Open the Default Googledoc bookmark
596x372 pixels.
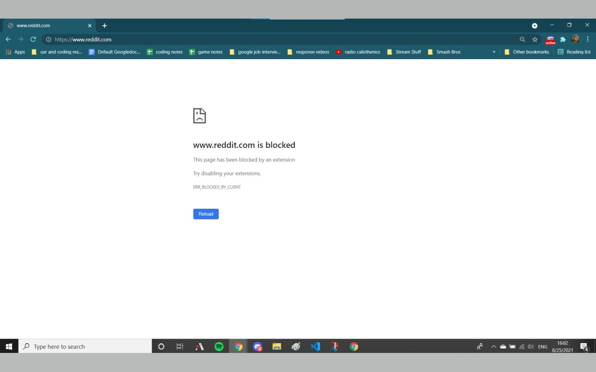tap(115, 52)
